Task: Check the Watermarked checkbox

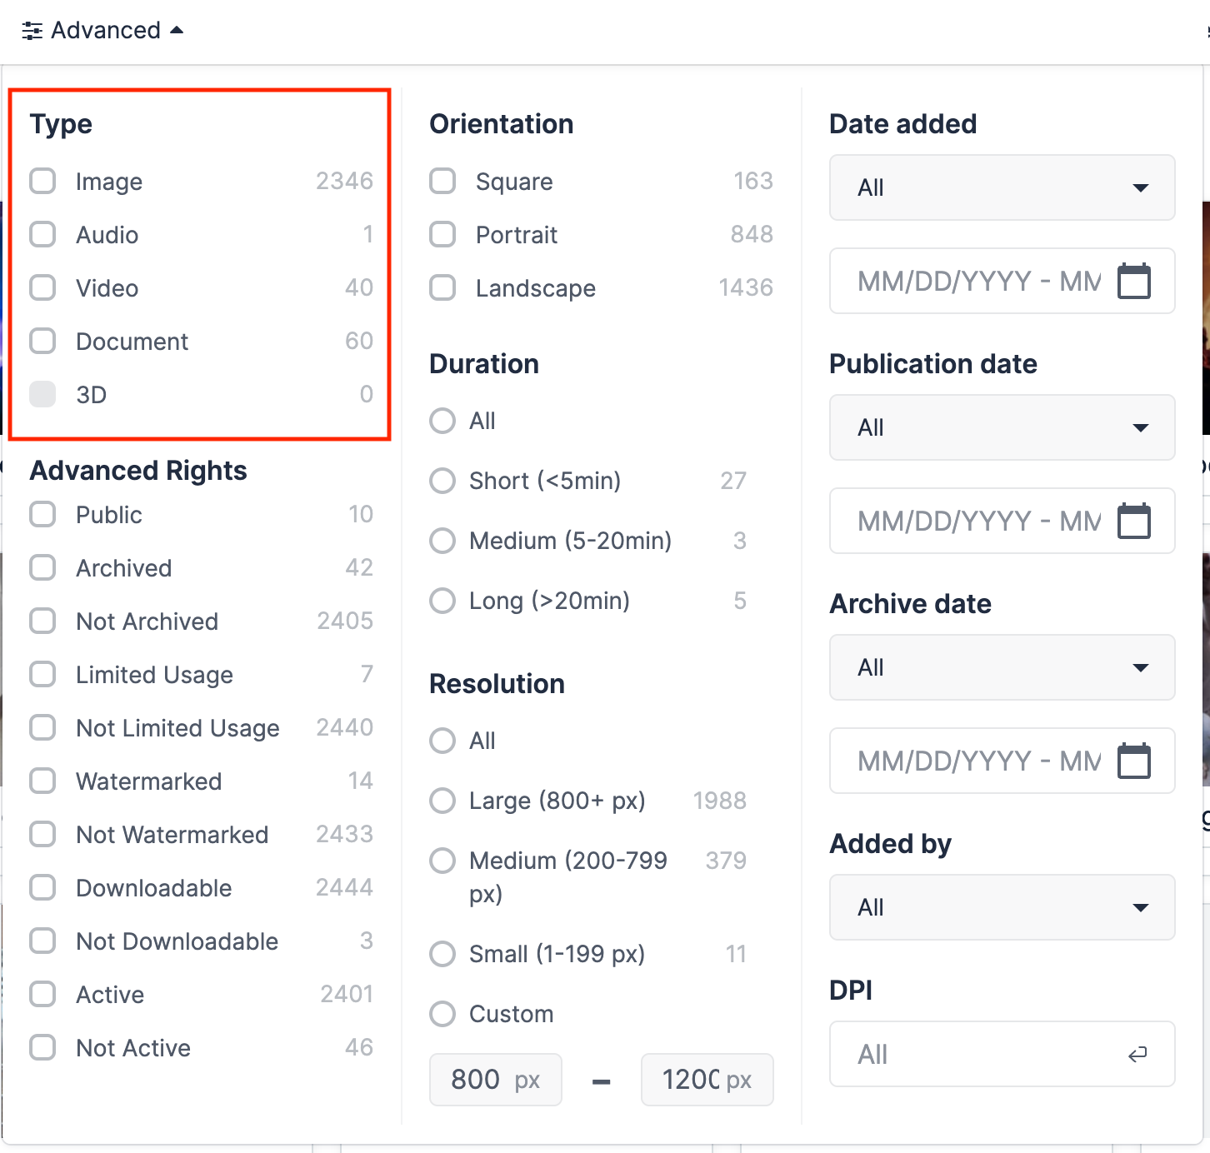Action: click(42, 781)
